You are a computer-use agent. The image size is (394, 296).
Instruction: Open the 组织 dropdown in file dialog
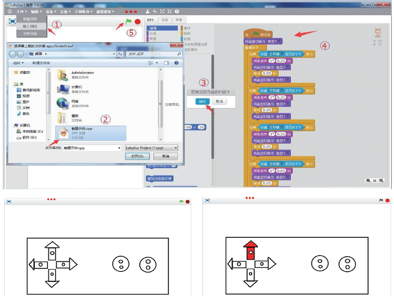19,63
